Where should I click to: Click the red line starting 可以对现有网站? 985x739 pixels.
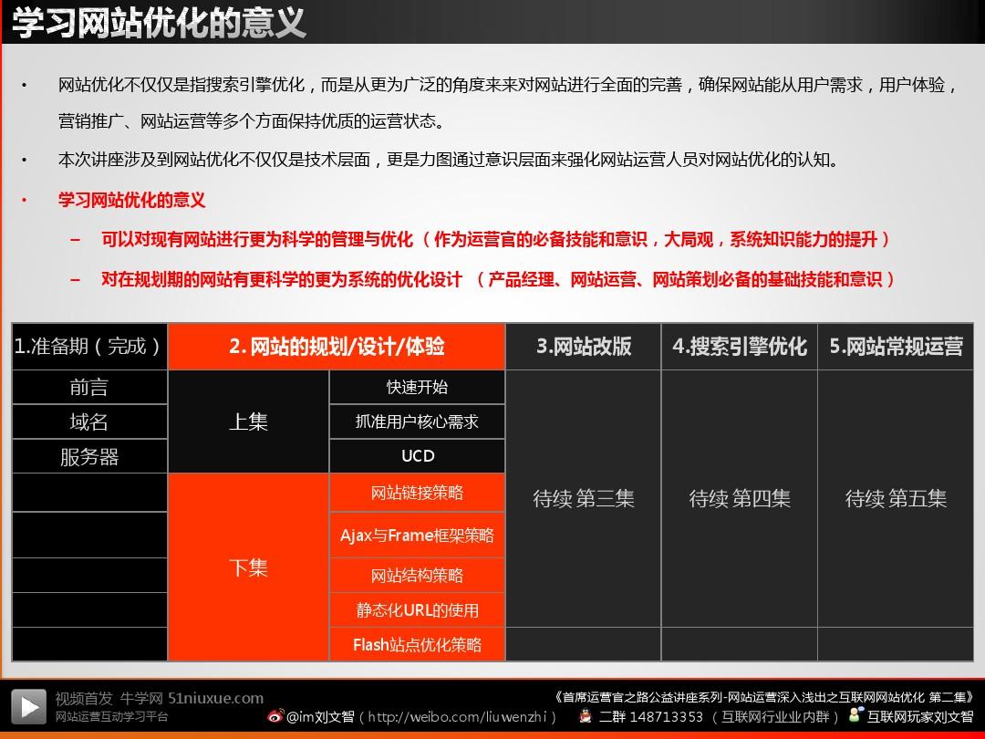point(495,239)
